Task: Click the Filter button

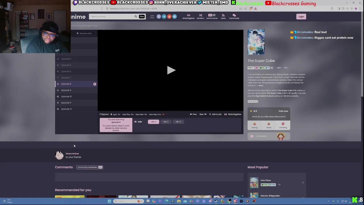Action: 142,17
